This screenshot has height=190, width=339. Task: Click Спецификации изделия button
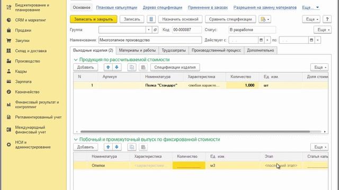[175, 67]
